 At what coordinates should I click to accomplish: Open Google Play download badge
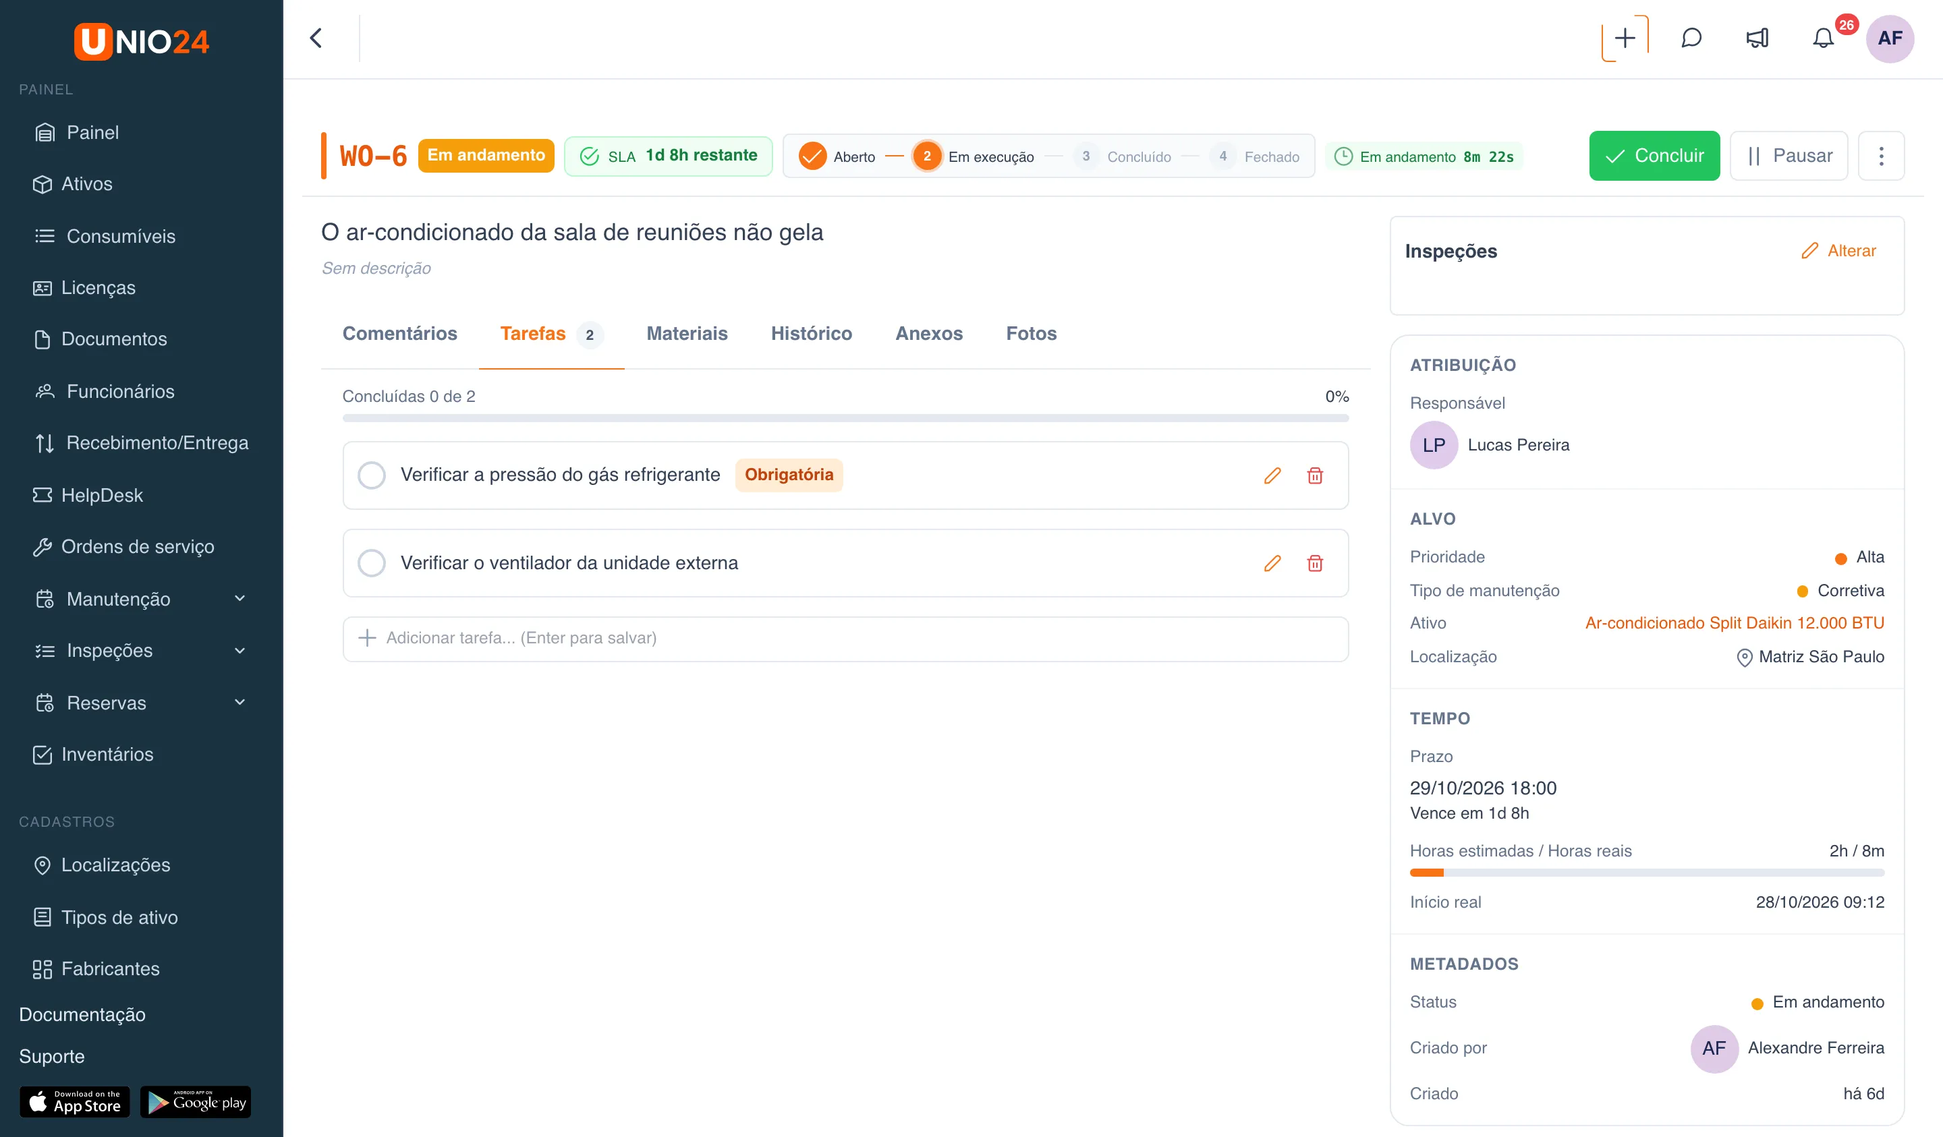(x=196, y=1101)
